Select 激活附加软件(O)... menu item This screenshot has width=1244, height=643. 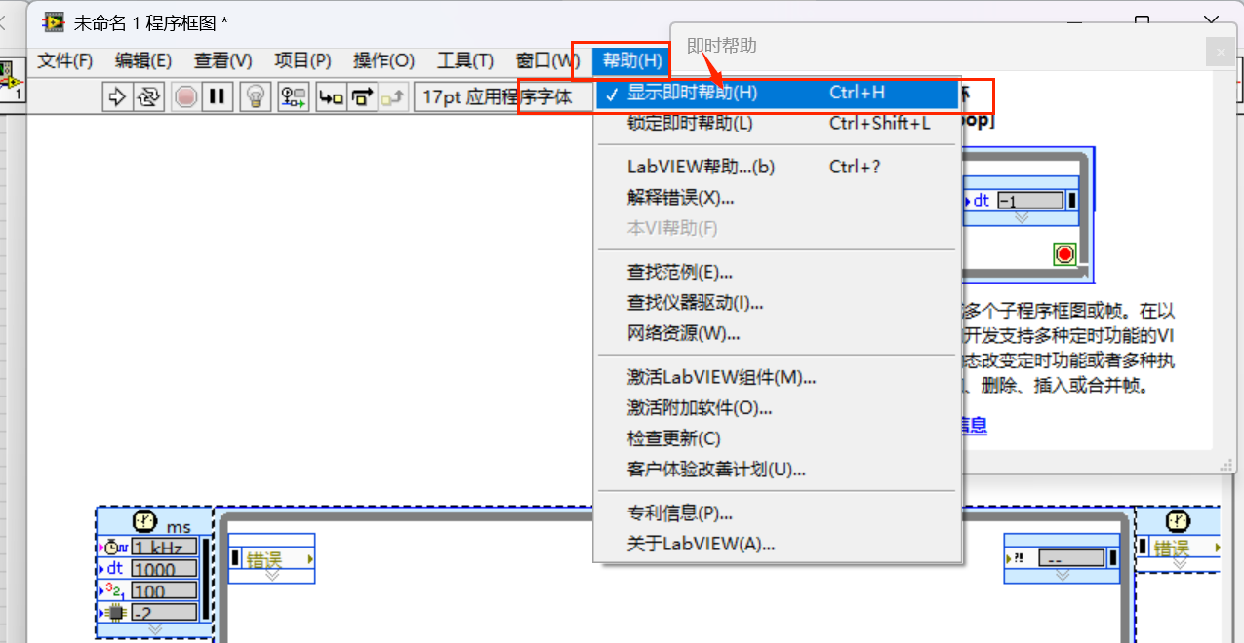778,408
